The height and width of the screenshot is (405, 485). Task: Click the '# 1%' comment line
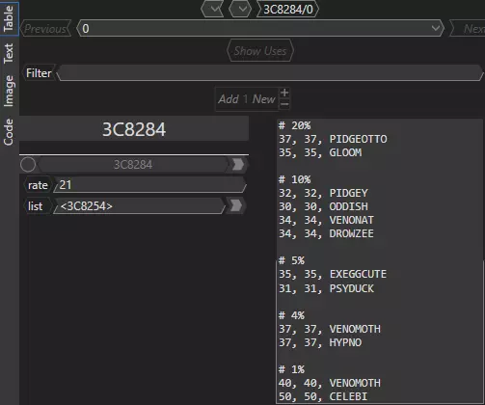tap(291, 369)
